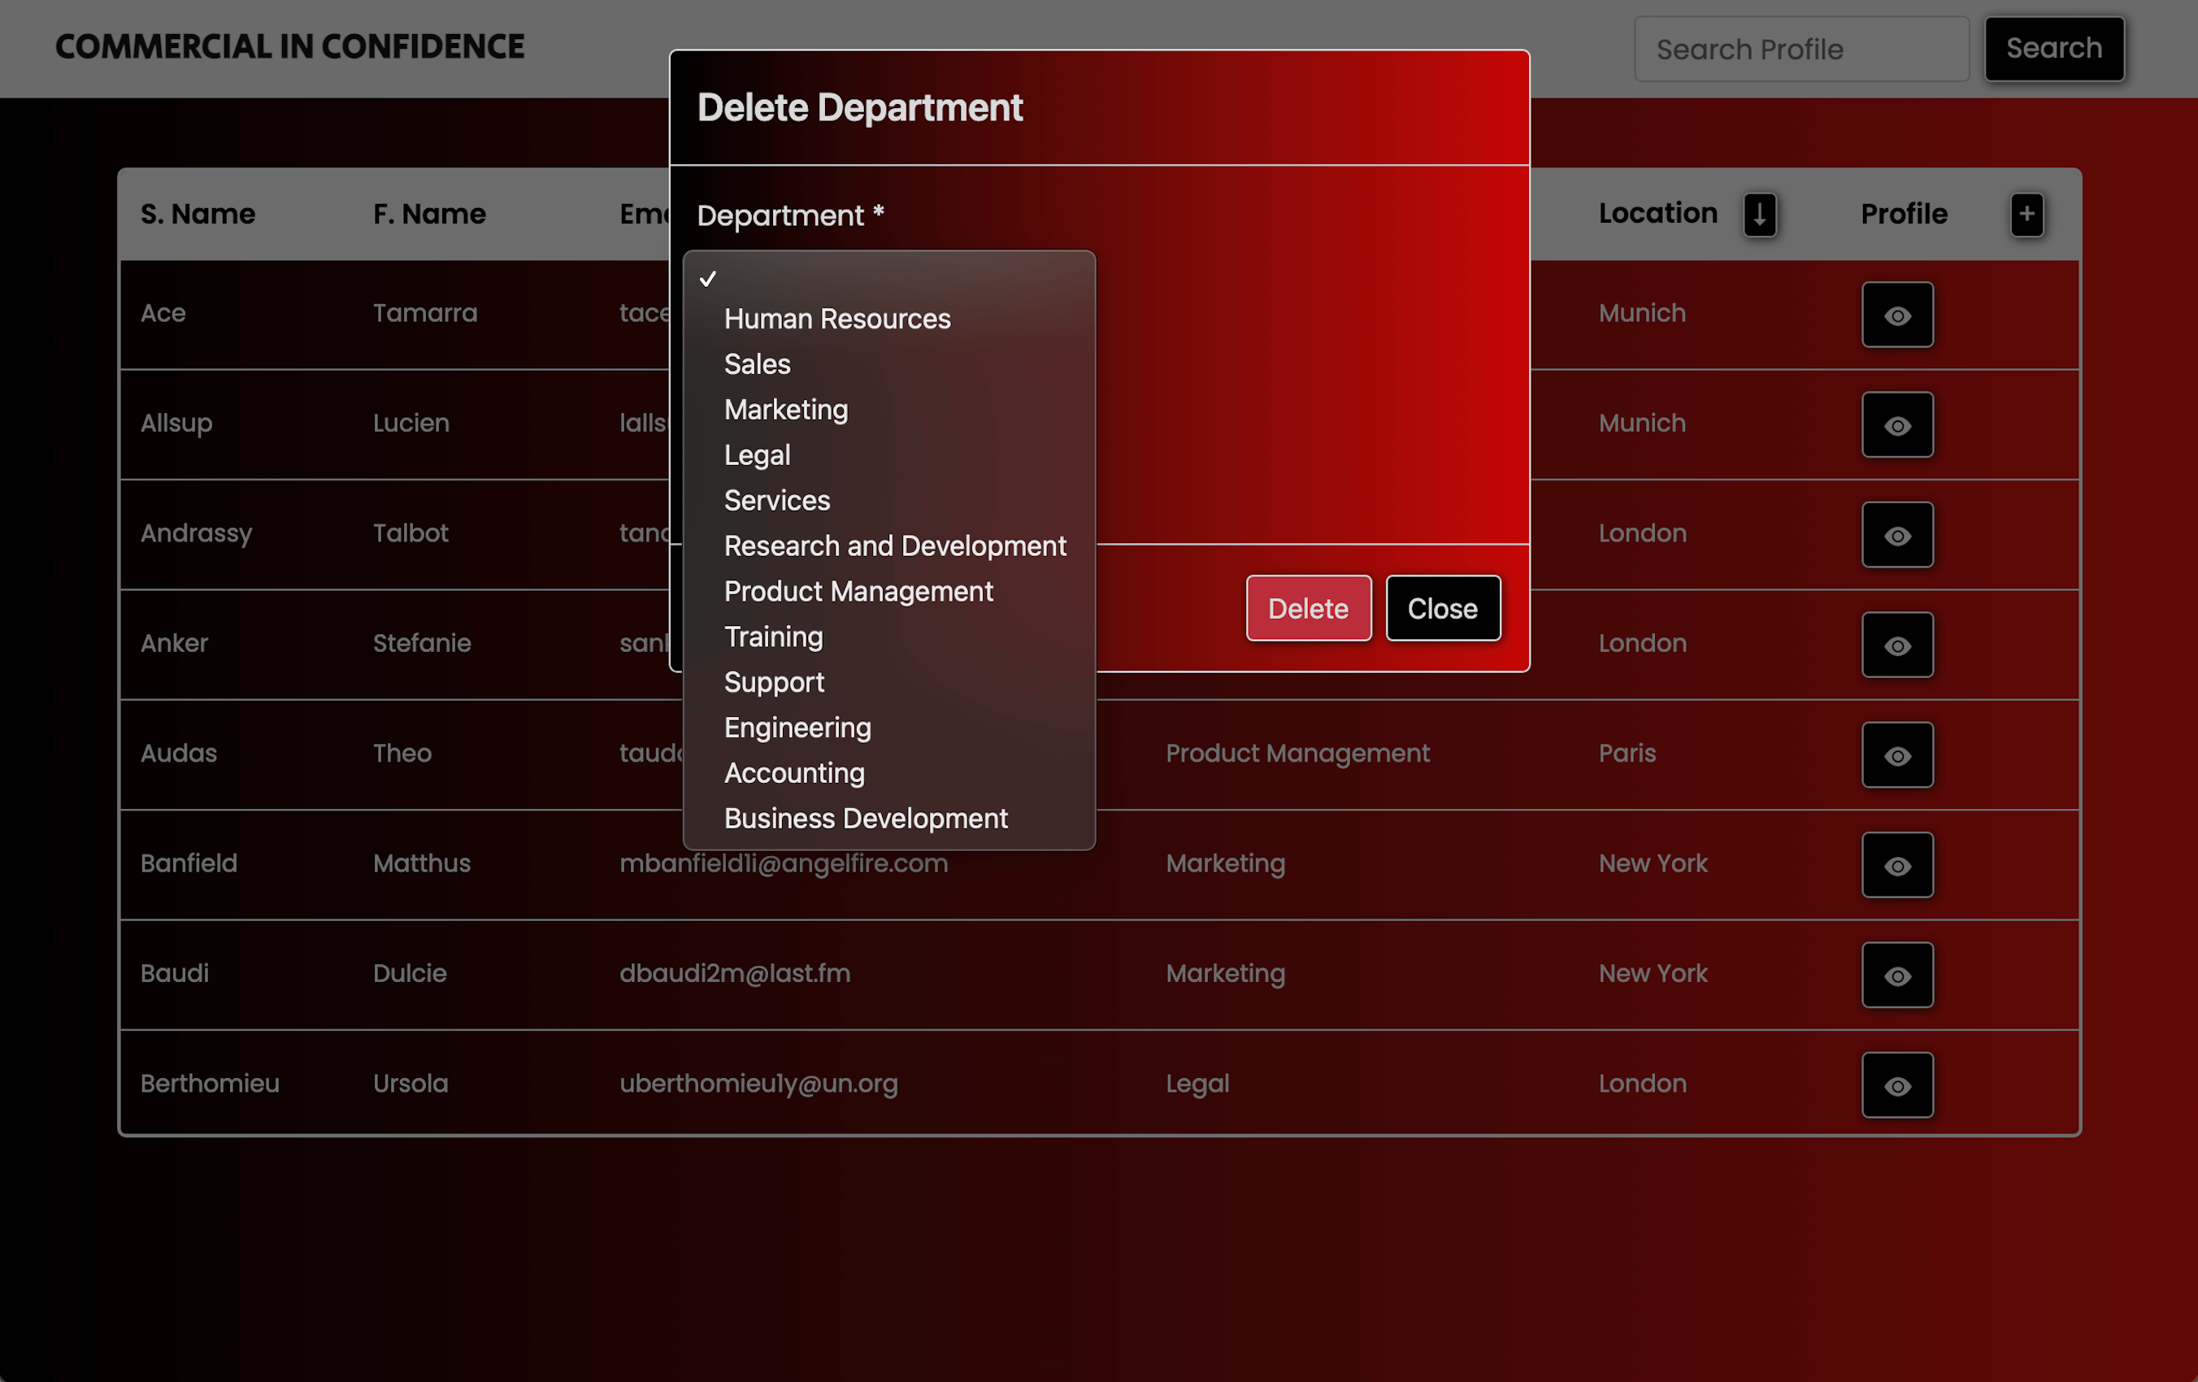The image size is (2198, 1382).
Task: Click first name Theo
Action: (402, 753)
